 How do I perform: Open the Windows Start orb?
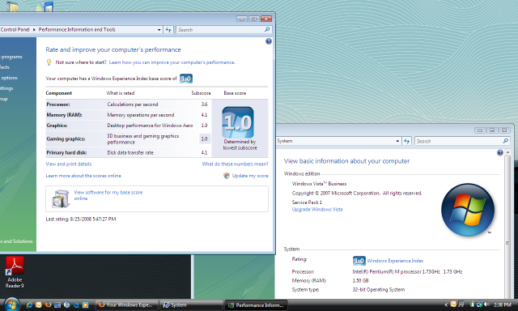[x=11, y=305]
